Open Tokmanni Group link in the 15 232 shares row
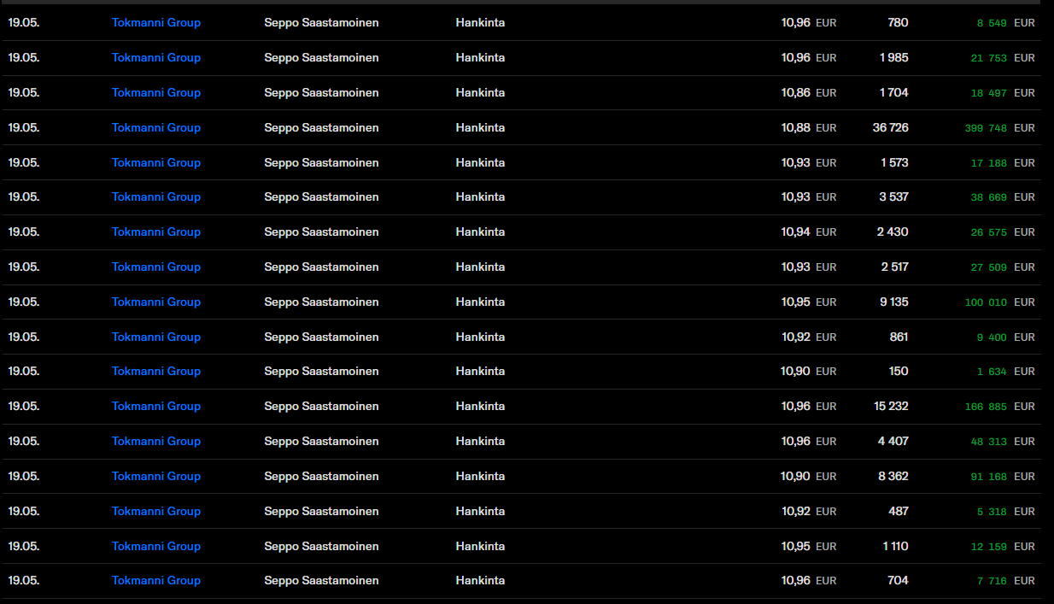1054x604 pixels. pos(156,407)
